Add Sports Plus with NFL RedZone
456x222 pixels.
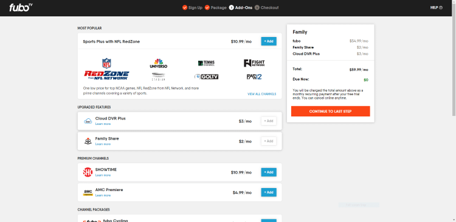(269, 41)
